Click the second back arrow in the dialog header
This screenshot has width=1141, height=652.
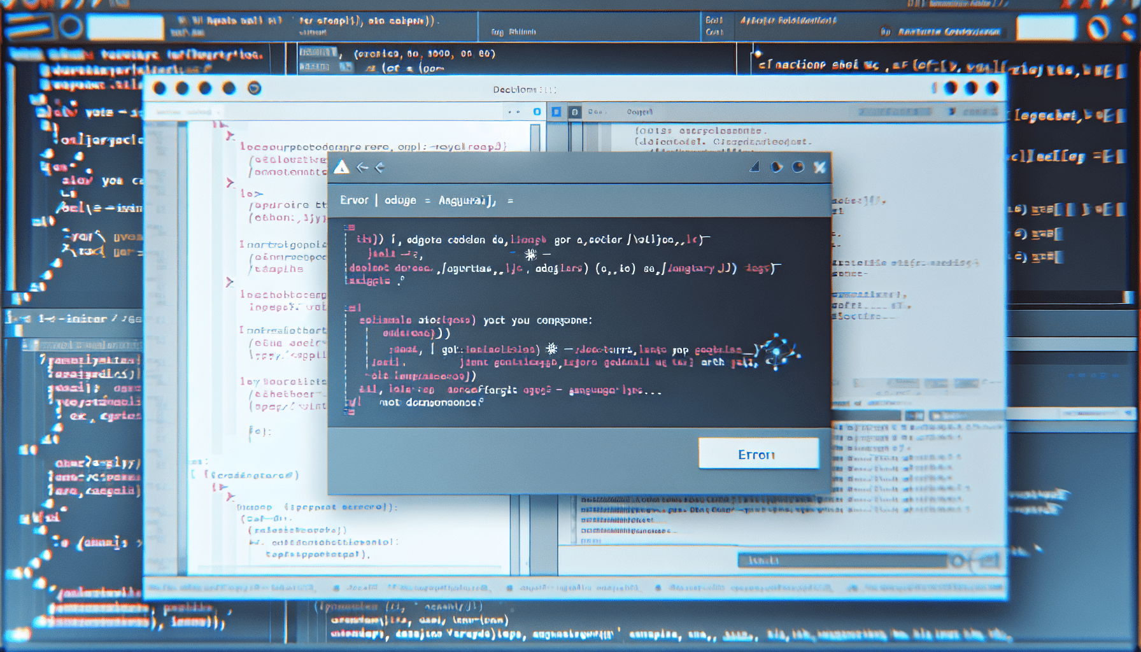tap(380, 167)
